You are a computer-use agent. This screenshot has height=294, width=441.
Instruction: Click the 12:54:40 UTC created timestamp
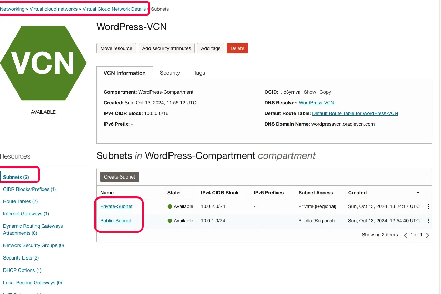tap(384, 221)
